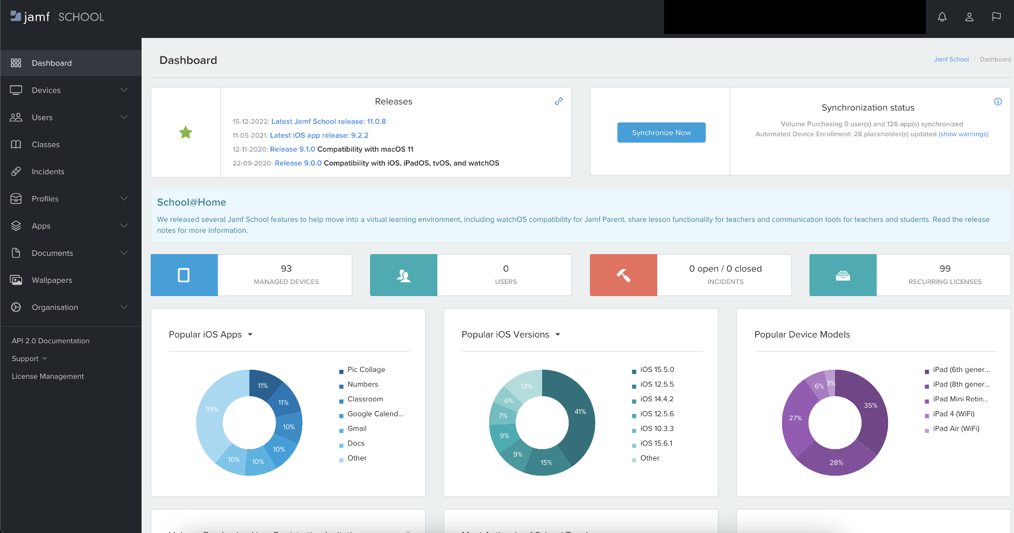
Task: Click the iOS 15.5.0 legend swatch
Action: point(634,371)
